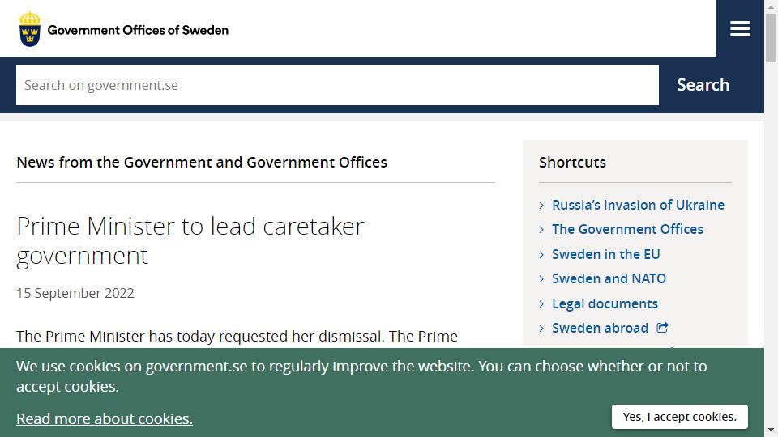Open the Sweden abroad shortcut
Viewport: 778px width, 437px height.
click(x=600, y=328)
